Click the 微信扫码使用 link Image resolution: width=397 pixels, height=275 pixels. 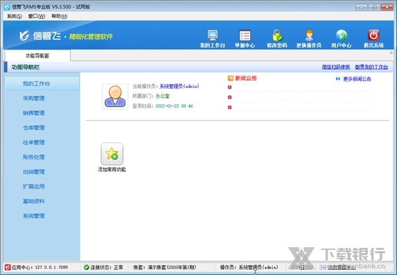pyautogui.click(x=335, y=67)
